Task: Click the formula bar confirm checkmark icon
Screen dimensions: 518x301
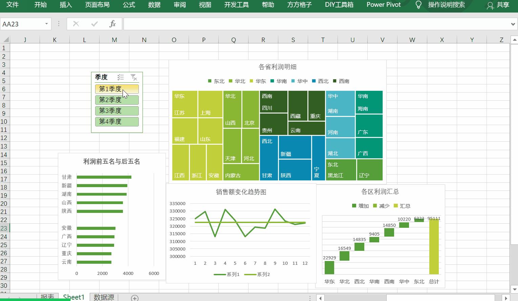Action: [x=94, y=24]
